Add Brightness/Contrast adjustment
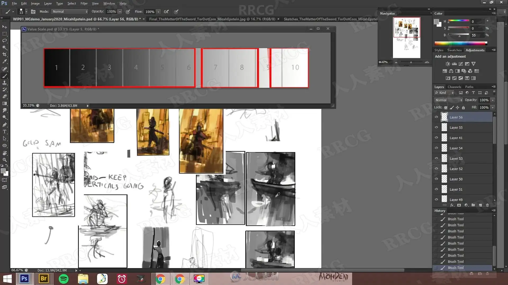508x285 pixels. point(447,64)
